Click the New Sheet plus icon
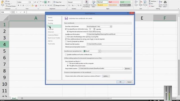This screenshot has width=180, height=101. click(22, 98)
